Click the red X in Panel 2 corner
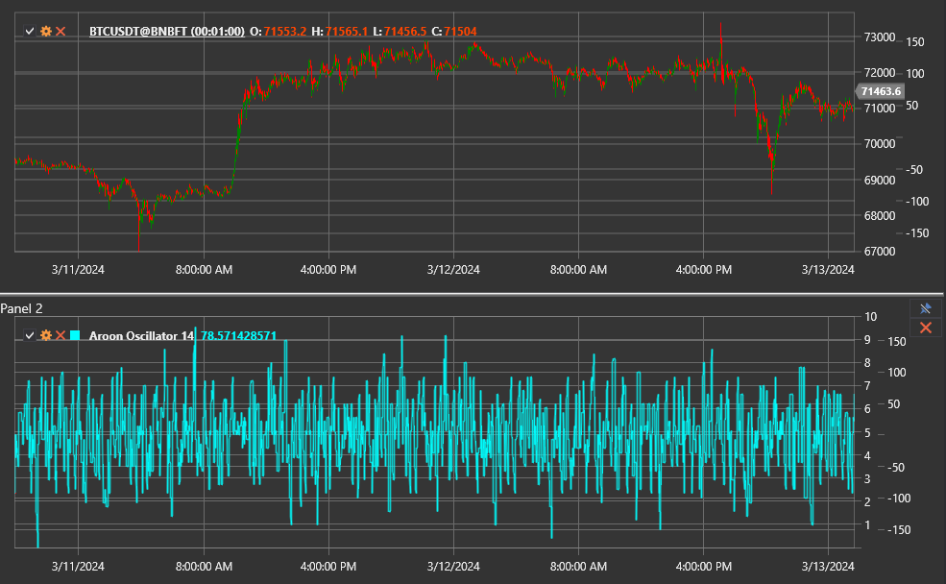Image resolution: width=946 pixels, height=584 pixels. pos(924,327)
